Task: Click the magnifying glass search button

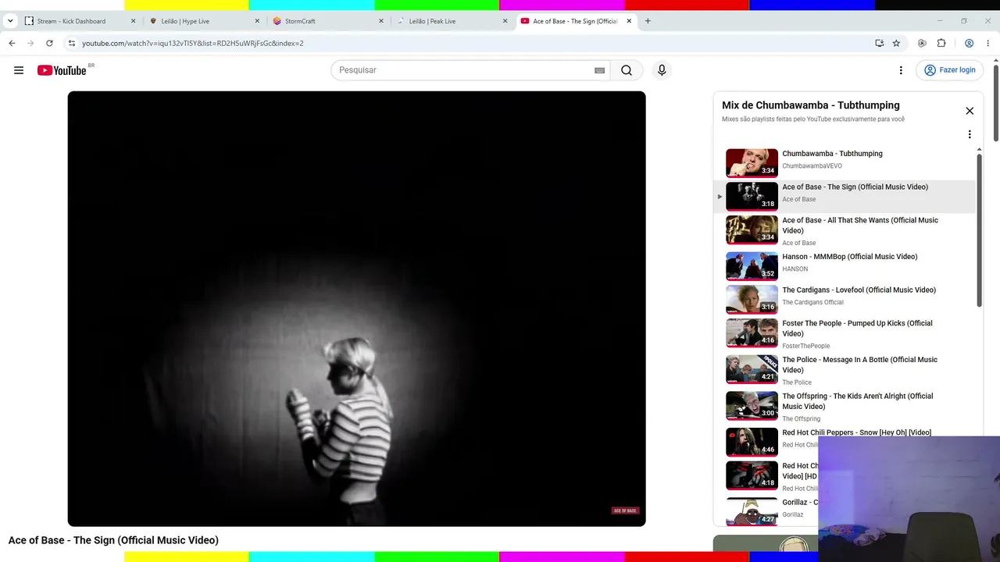Action: click(627, 70)
